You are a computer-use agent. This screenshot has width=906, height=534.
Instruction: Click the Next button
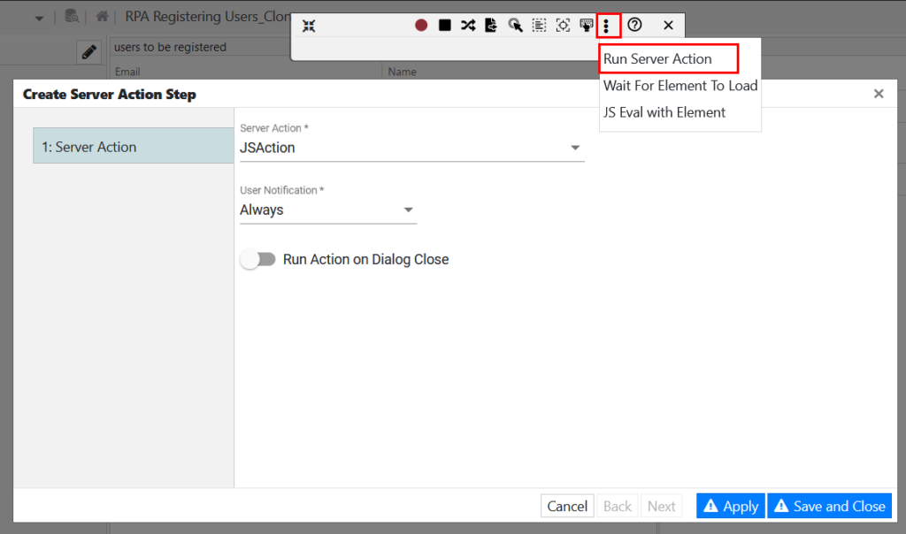point(661,507)
